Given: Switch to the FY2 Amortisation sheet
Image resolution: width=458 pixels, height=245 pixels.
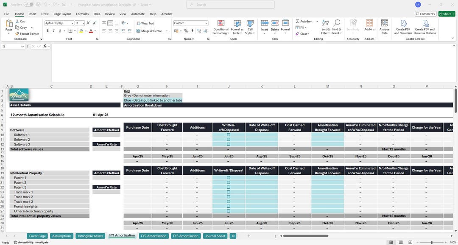Looking at the screenshot, I should coord(154,236).
